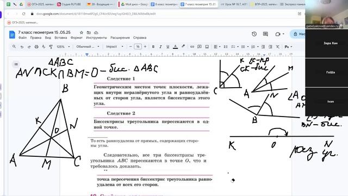
Task: Click the site info lock icon
Action: [x=32, y=14]
